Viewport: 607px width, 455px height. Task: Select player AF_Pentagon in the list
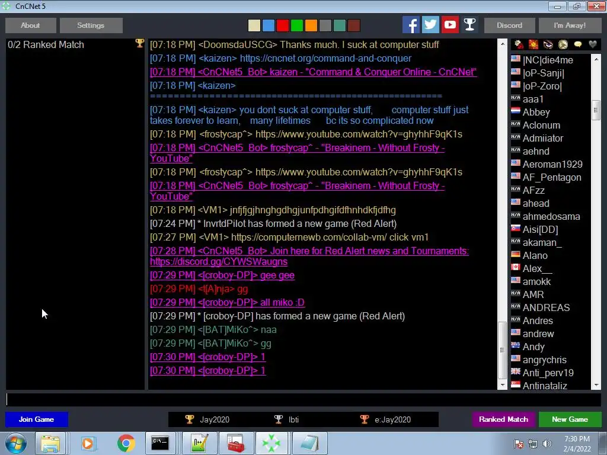coord(551,177)
